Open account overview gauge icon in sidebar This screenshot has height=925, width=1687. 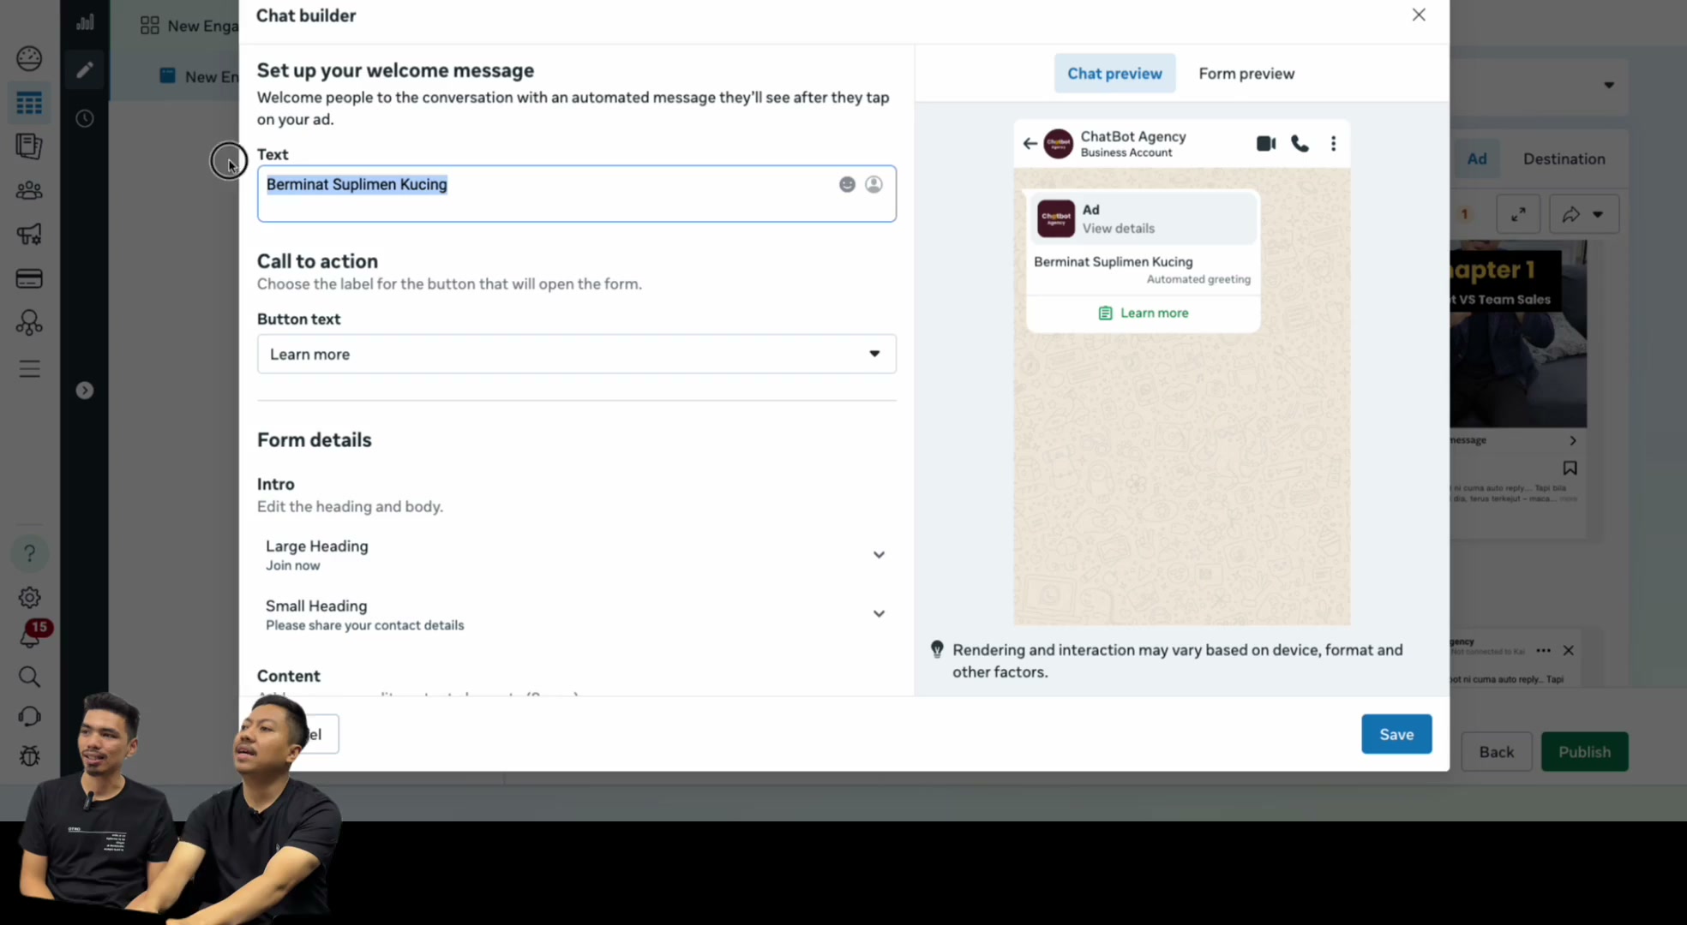(x=29, y=58)
